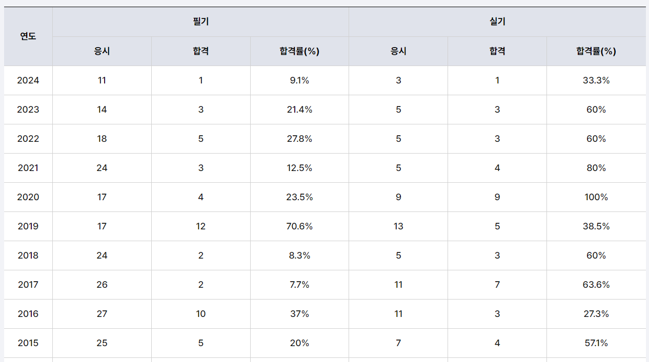The width and height of the screenshot is (649, 362).
Task: Select the 9.1% pass rate cell
Action: coord(299,80)
